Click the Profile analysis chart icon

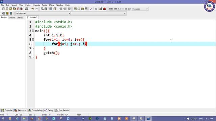101,9
